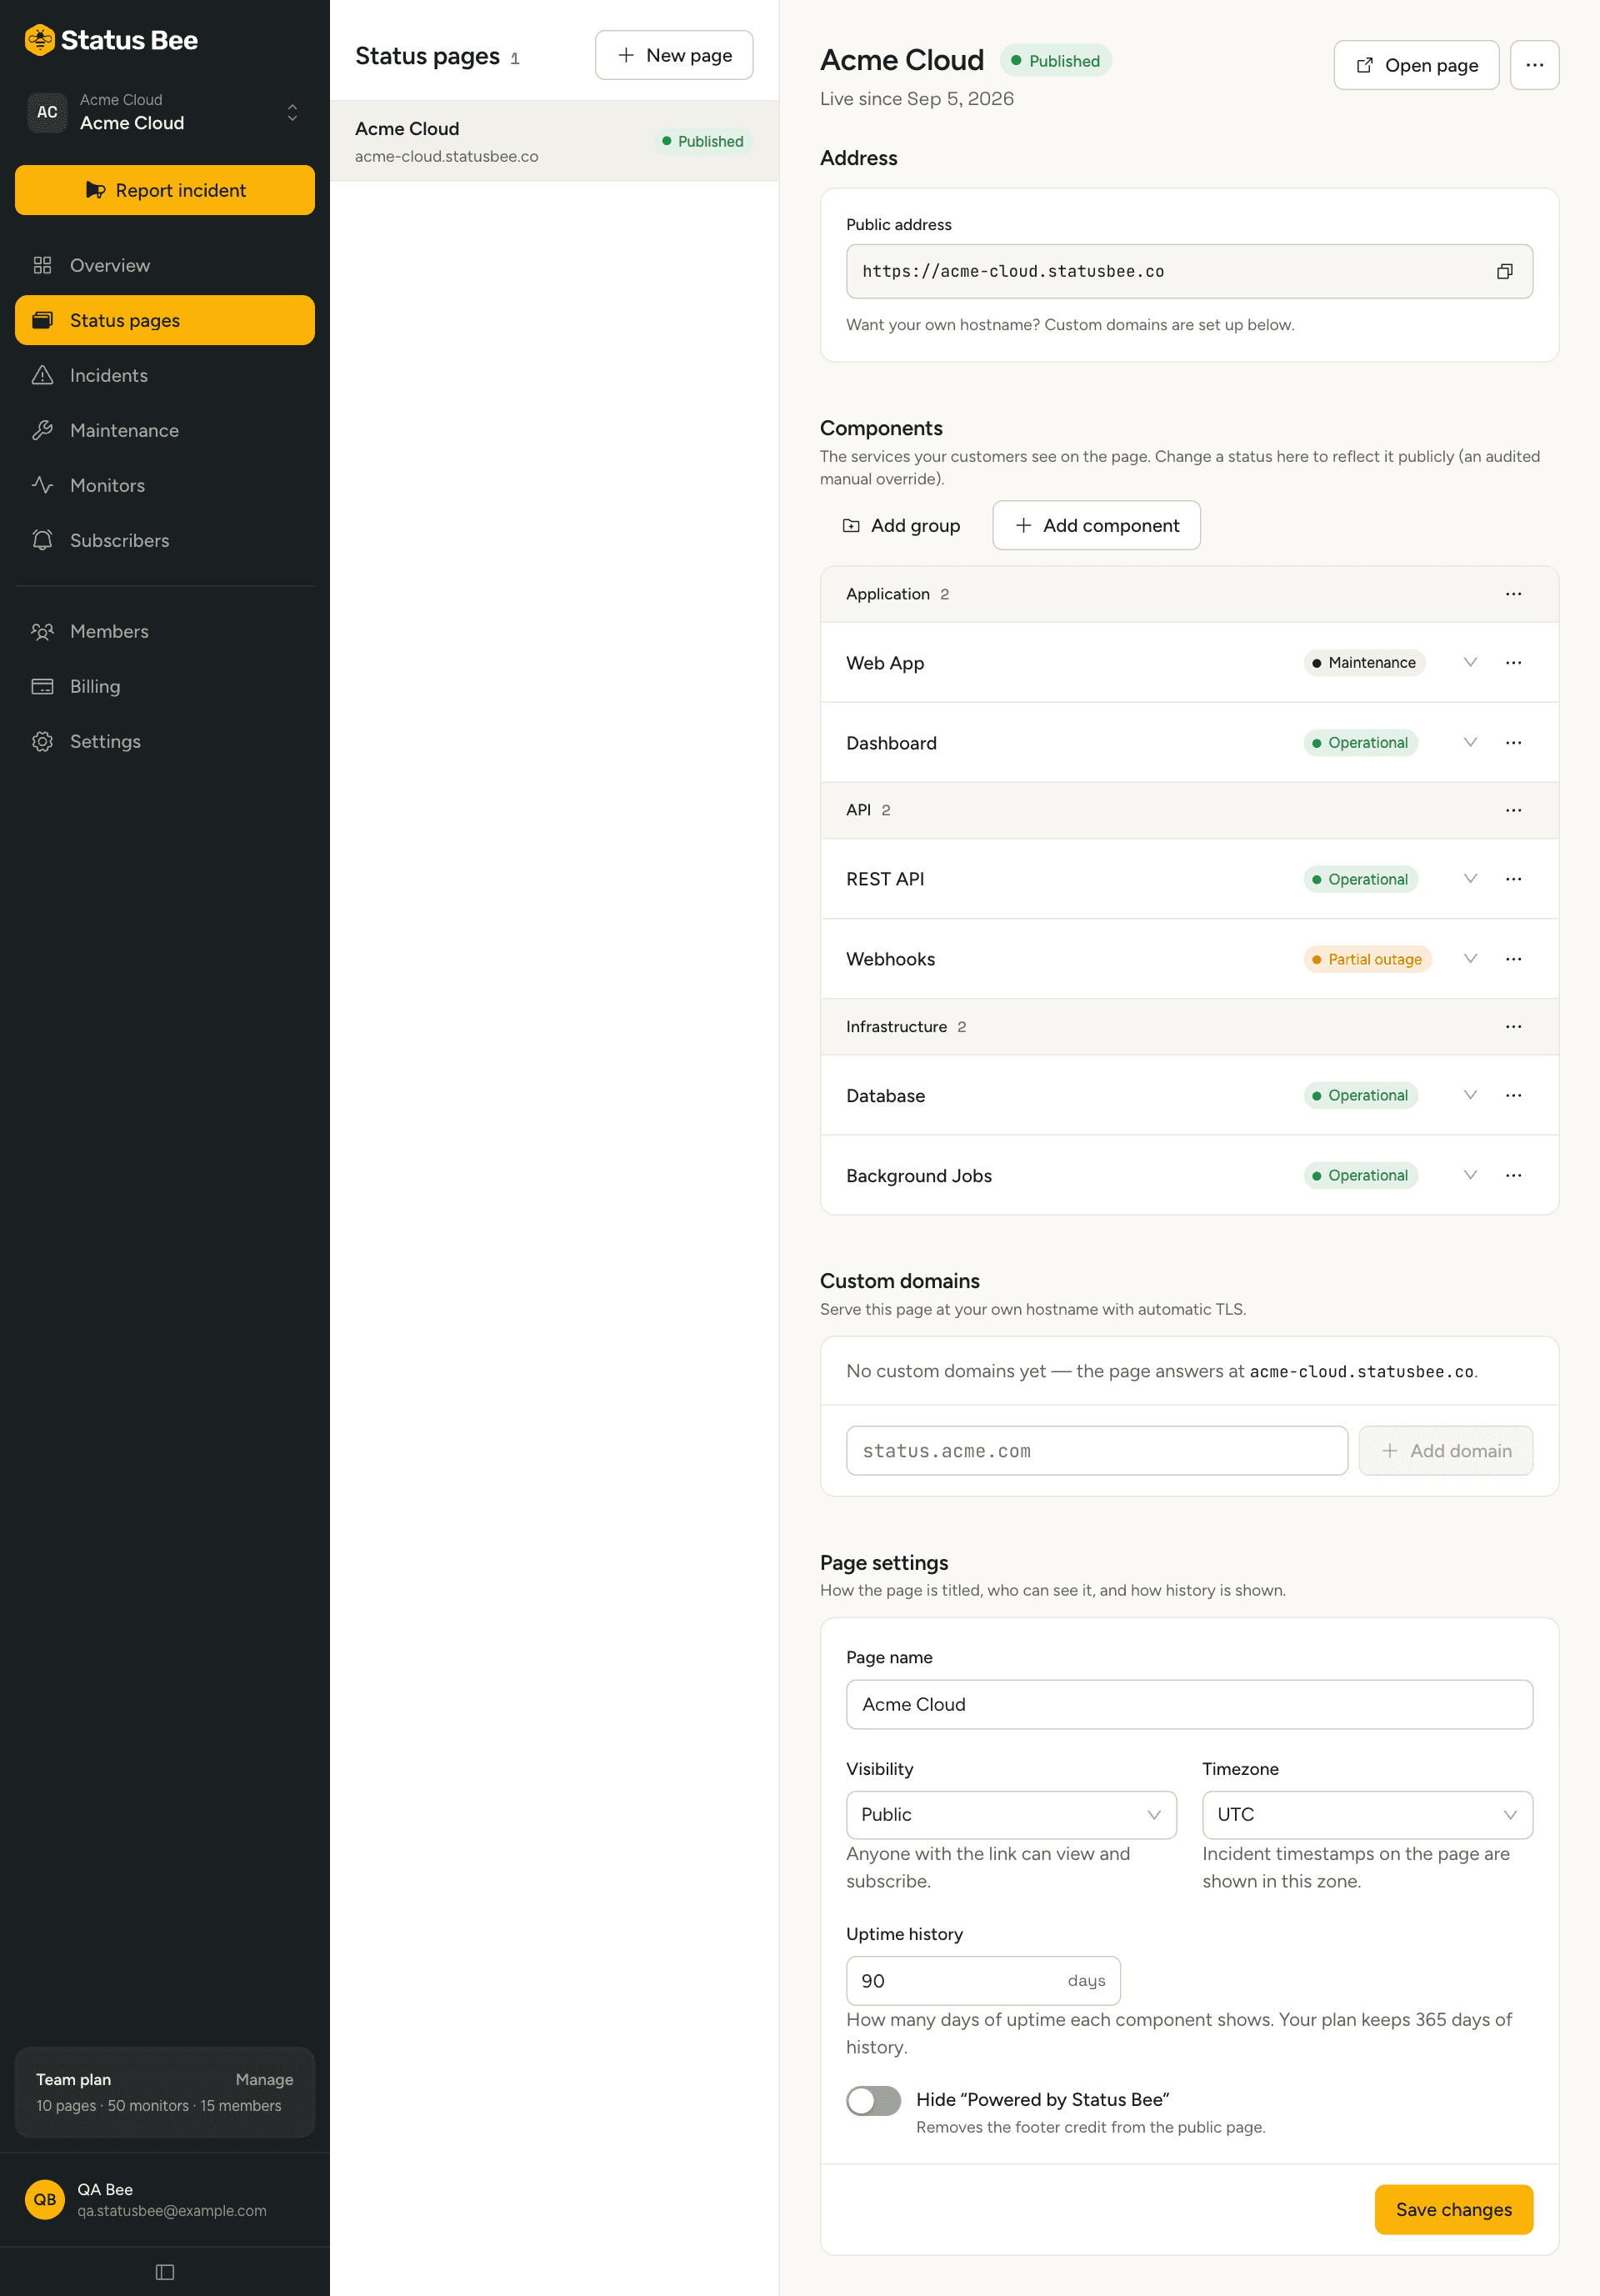The width and height of the screenshot is (1600, 2296).
Task: Click the Members people icon
Action: point(42,631)
